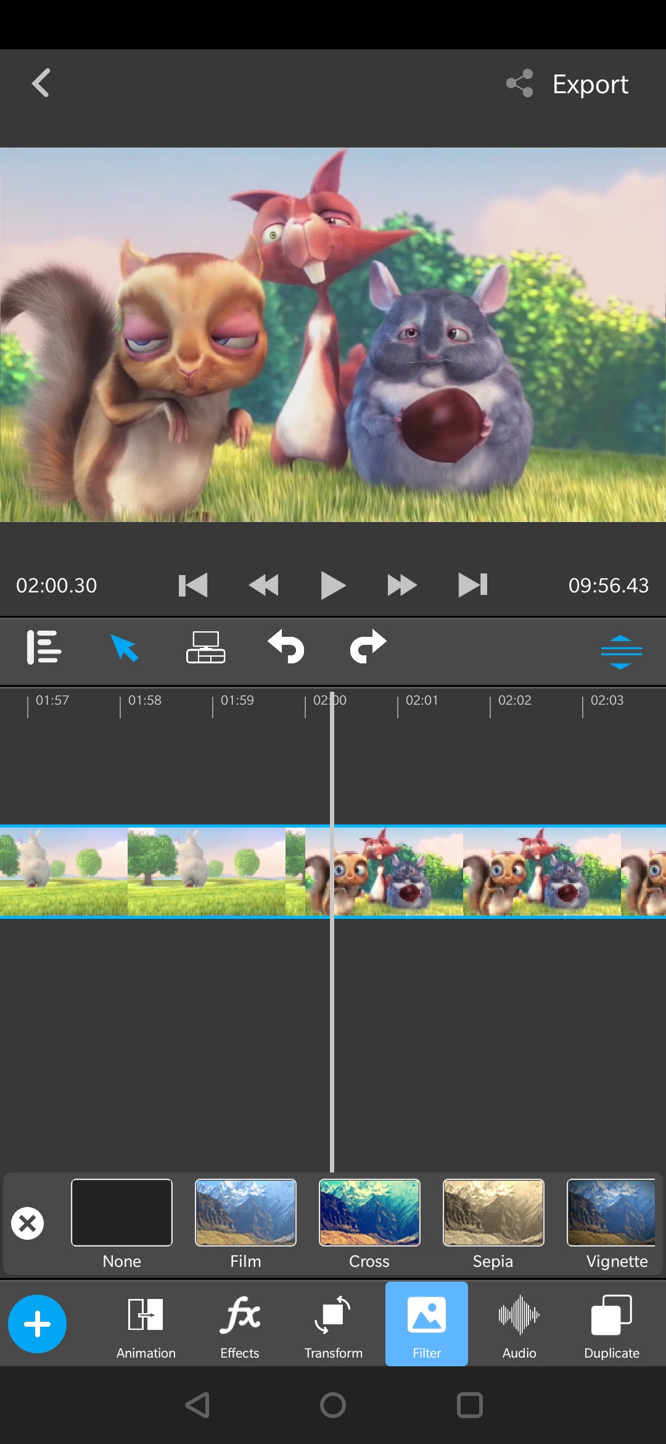Click the 02:01 timeline ruler mark
The image size is (666, 1444).
click(422, 700)
